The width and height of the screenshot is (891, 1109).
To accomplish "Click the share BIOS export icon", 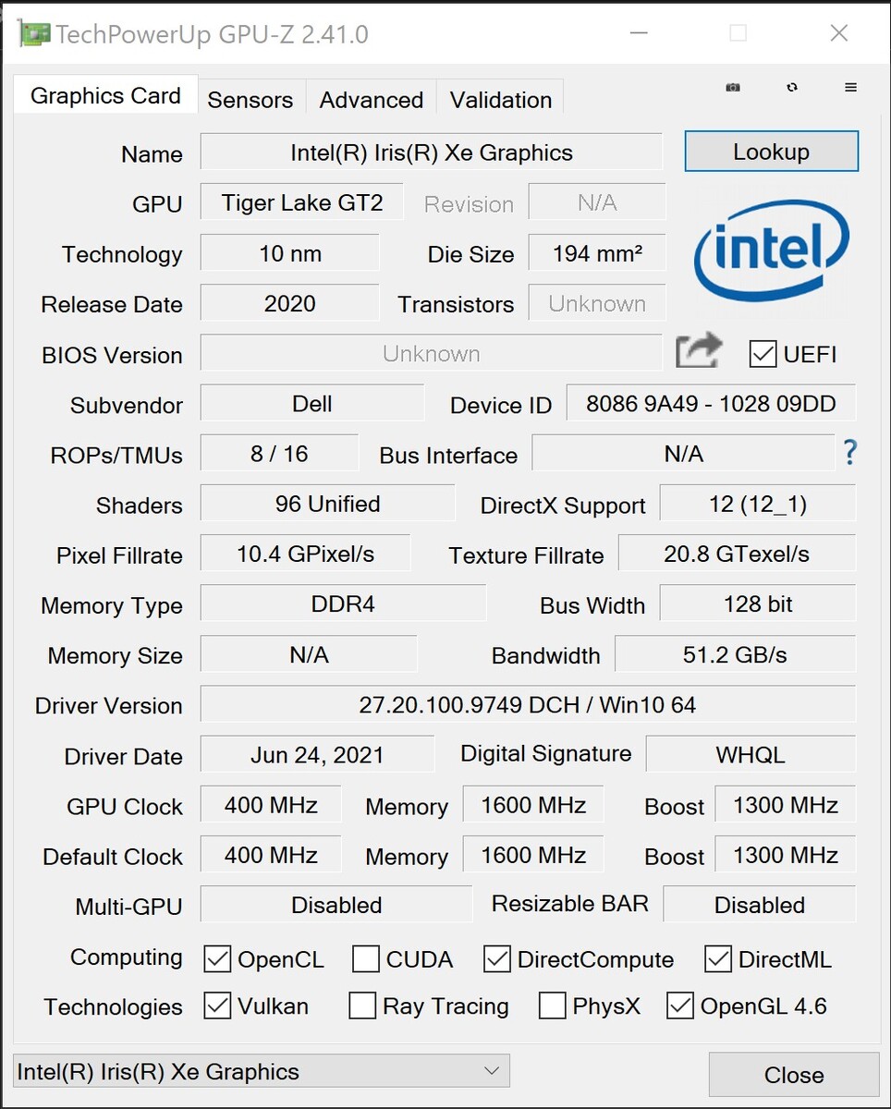I will [698, 352].
